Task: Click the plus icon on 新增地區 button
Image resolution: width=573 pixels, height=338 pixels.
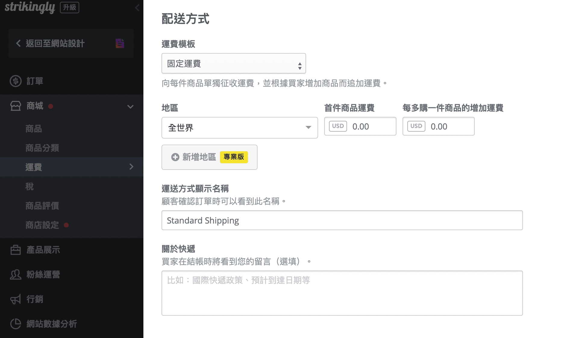Action: click(174, 157)
